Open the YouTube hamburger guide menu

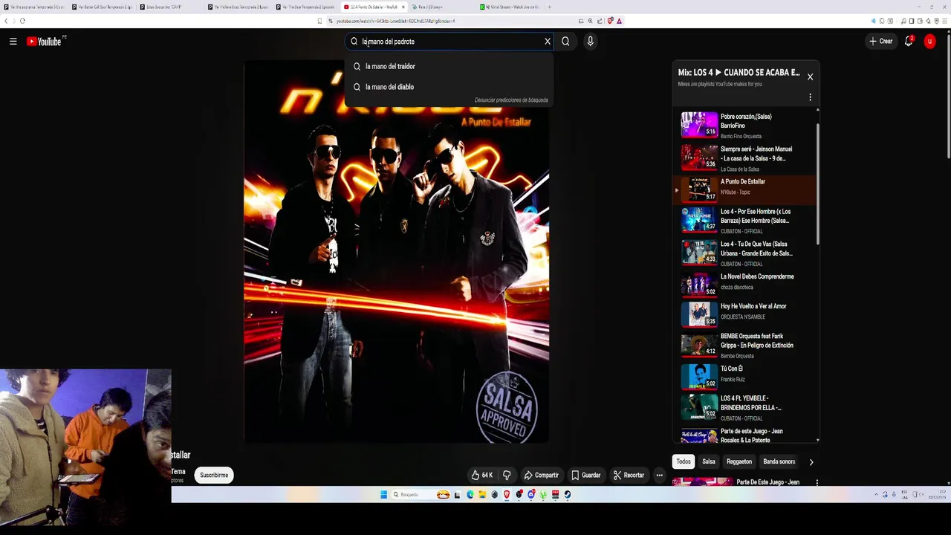(13, 42)
